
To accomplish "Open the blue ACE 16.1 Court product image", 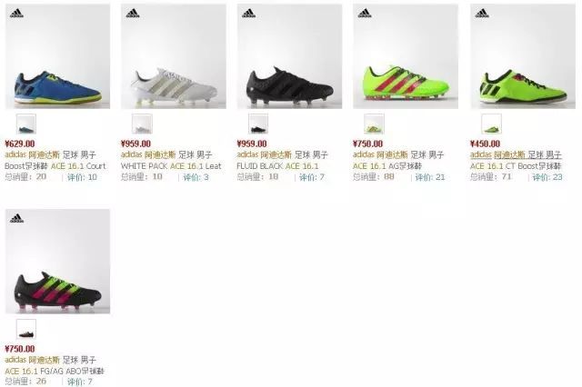I will click(57, 56).
